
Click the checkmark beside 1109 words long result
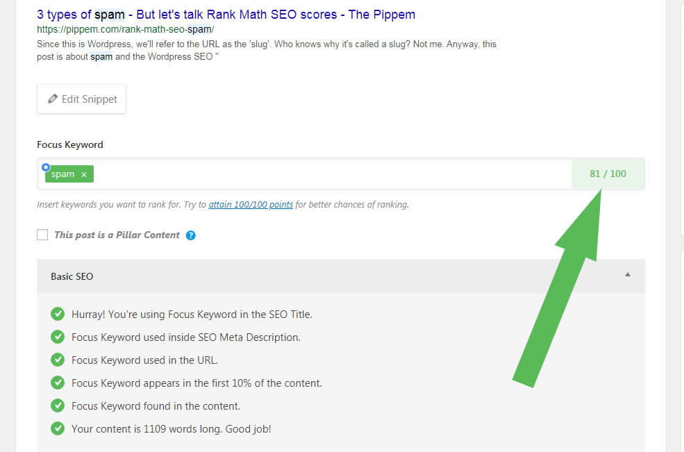(x=58, y=428)
